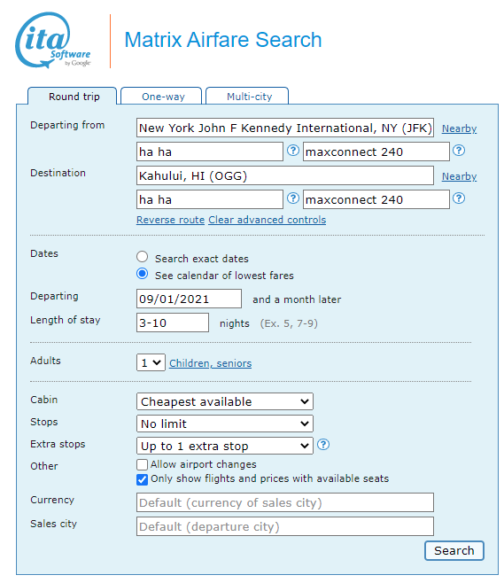Open help icon beside destination routing codes
The image size is (504, 583).
293,198
